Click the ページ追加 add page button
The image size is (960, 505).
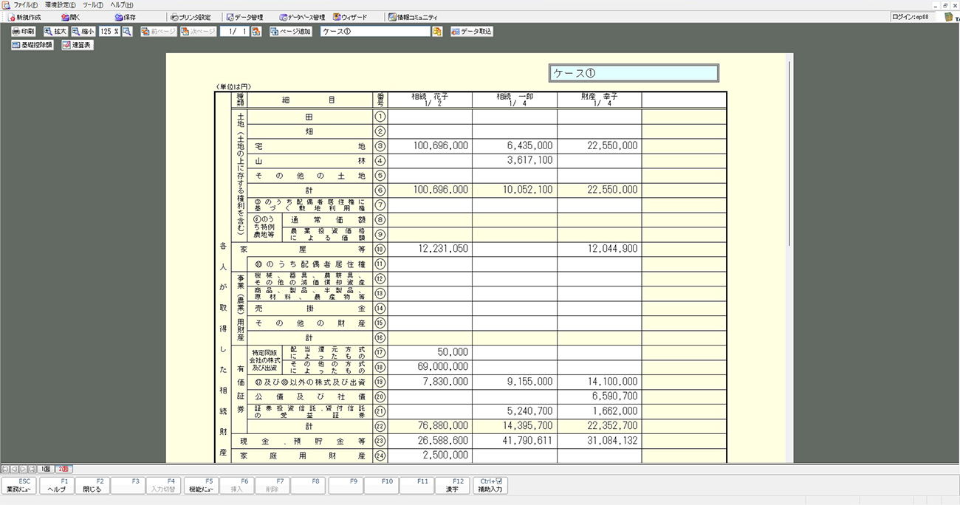pos(290,32)
